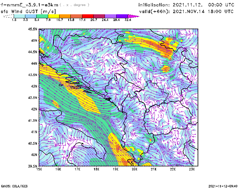Viewport: 244px width, 188px height.
Task: Click the 15E longitude label
Action: (x=39, y=169)
